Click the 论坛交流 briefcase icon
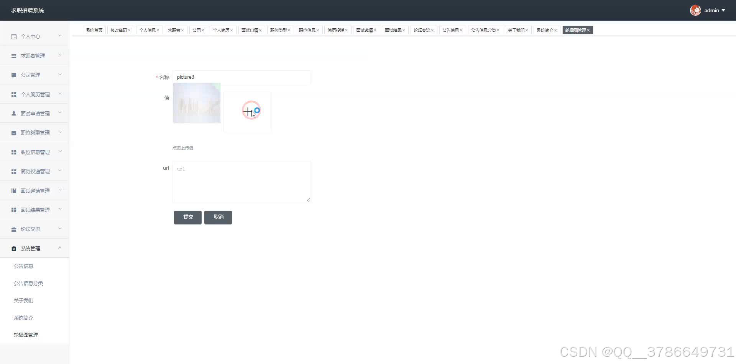 (x=14, y=229)
